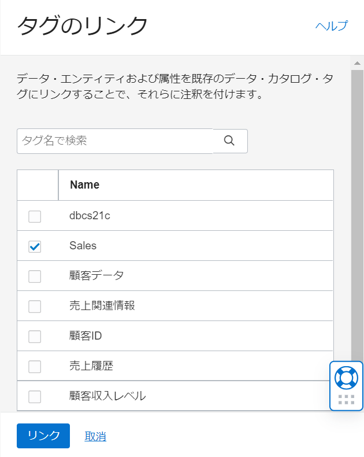Uncheck the Sales tag checkbox
The image size is (364, 457).
35,246
